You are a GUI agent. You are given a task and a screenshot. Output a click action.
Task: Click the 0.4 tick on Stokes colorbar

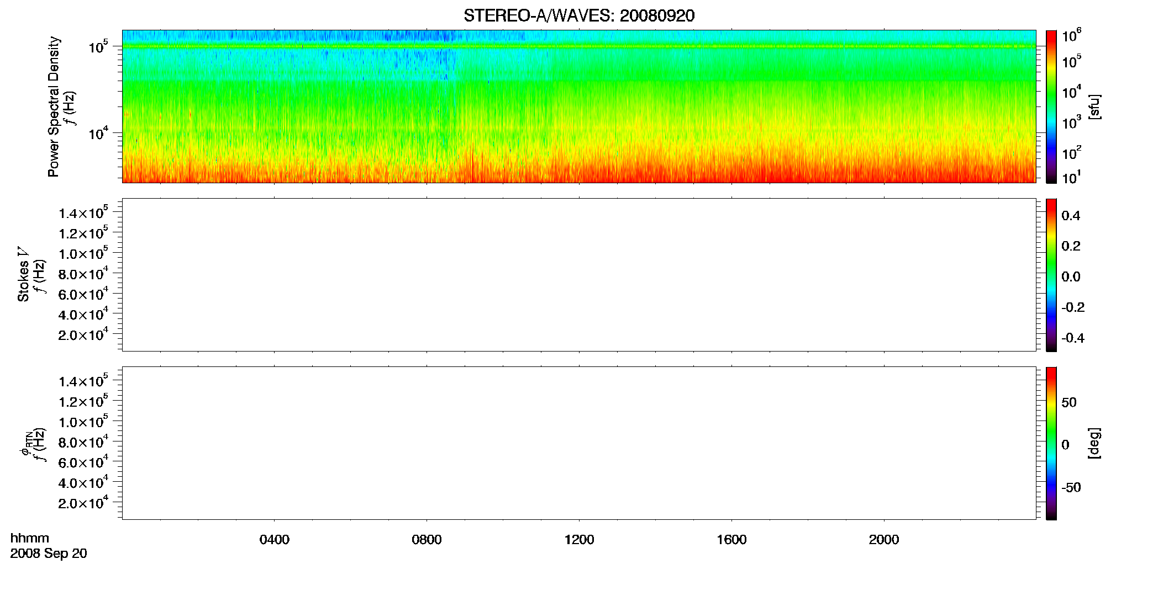click(x=1071, y=216)
